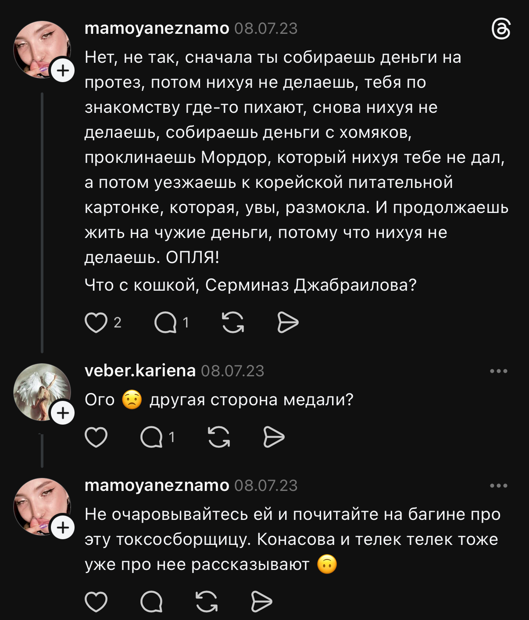Open more options for veber.kariena comment

tap(499, 371)
